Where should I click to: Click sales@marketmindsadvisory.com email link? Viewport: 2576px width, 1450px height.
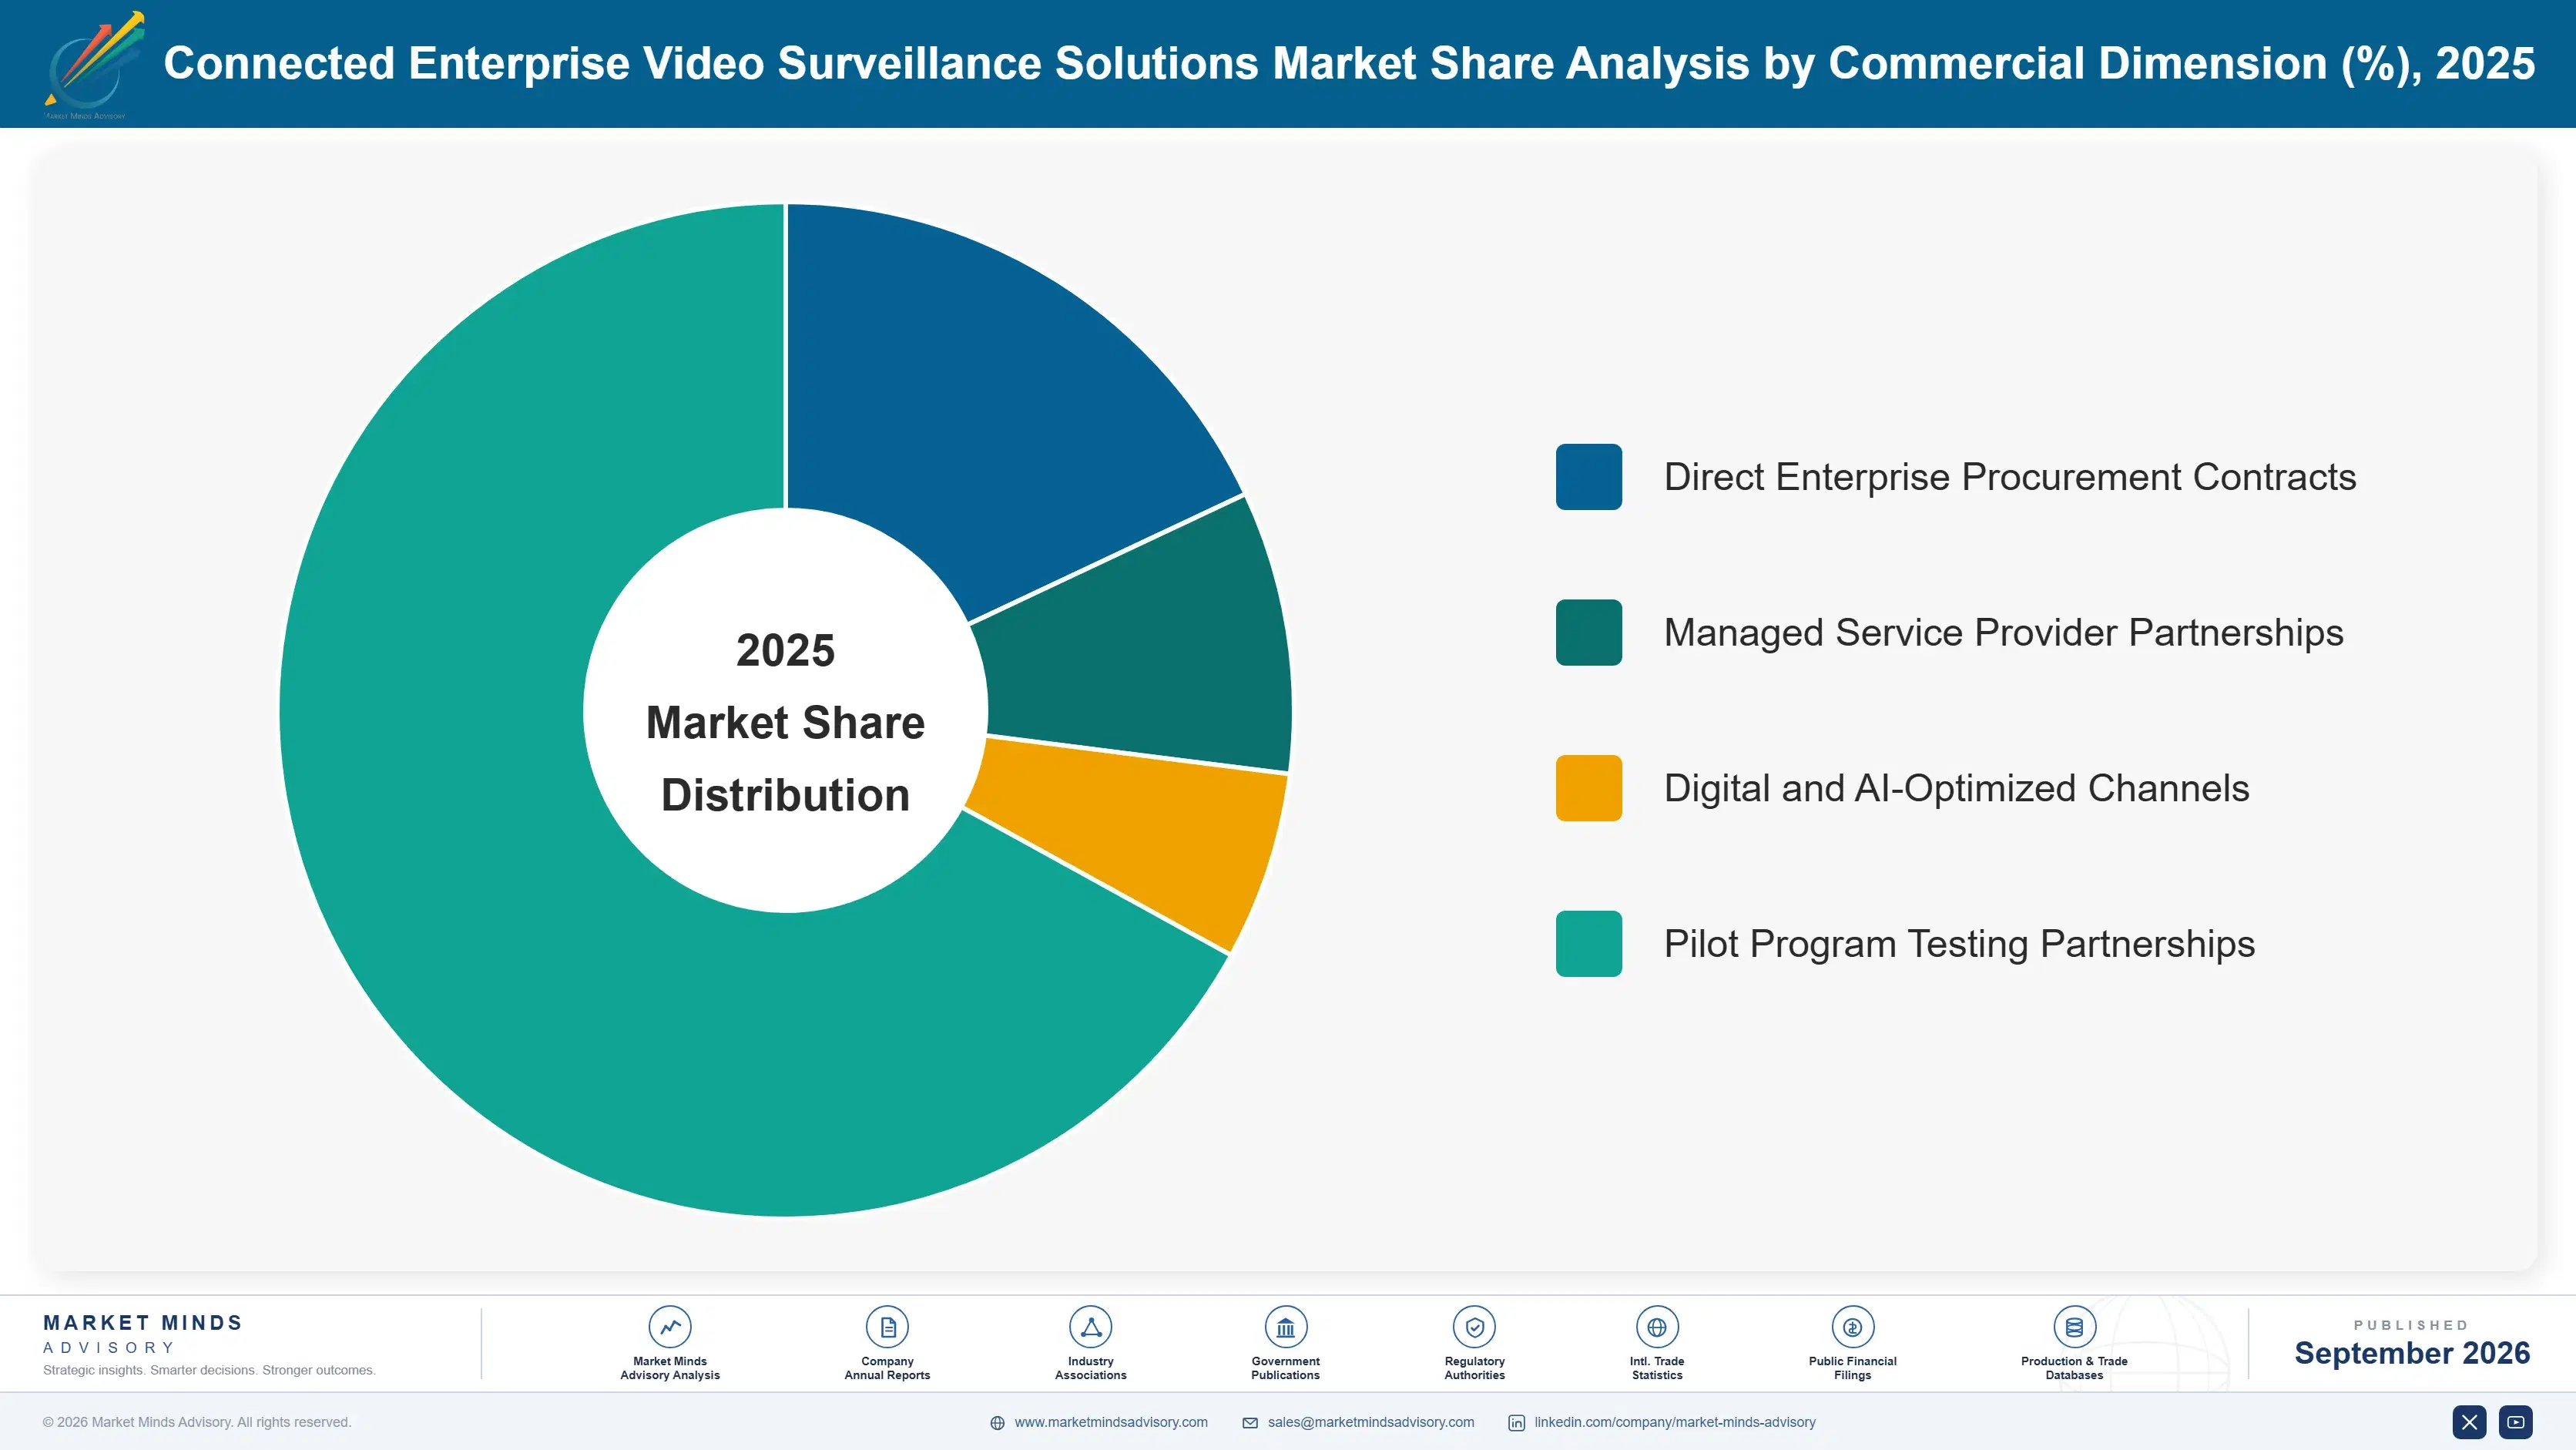pos(1371,1422)
